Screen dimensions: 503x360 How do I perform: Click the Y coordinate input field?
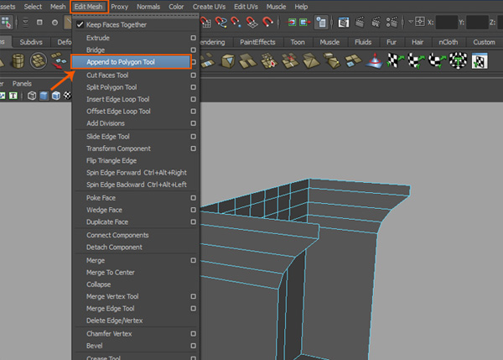477,22
